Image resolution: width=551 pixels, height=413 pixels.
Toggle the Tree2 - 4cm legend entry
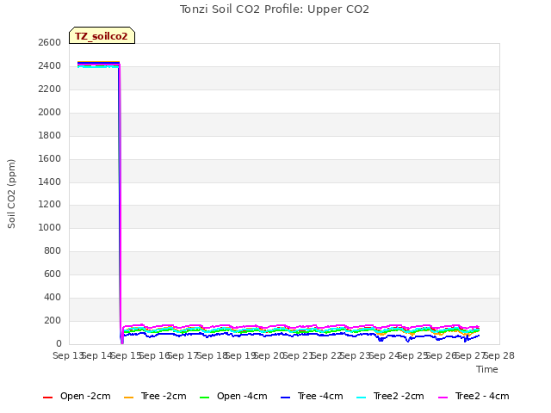[x=474, y=396]
